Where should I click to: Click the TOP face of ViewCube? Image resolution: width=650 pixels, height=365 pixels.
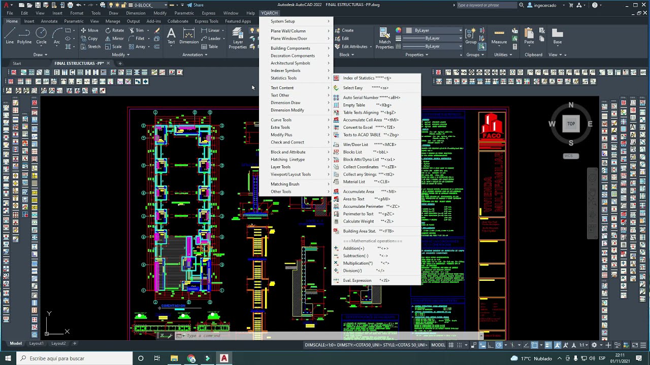pos(571,123)
